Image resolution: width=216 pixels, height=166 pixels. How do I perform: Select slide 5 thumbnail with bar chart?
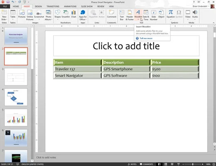(16, 117)
